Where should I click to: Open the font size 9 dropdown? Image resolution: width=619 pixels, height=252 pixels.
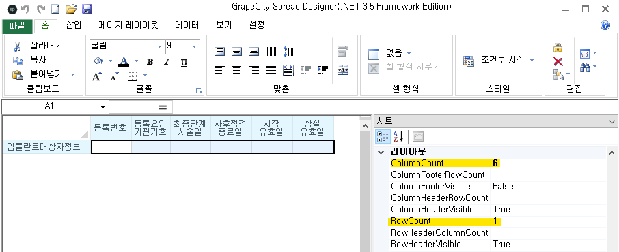[x=195, y=46]
